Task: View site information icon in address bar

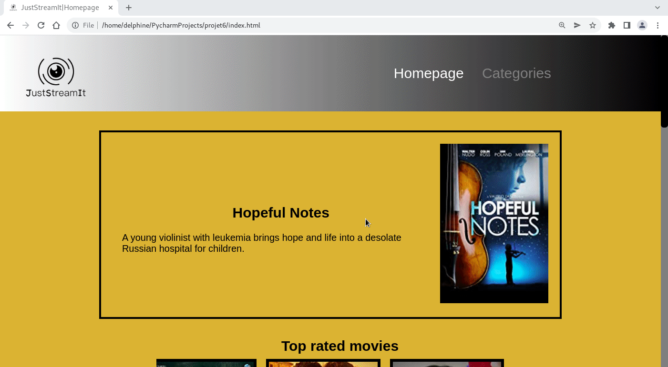Action: coord(75,25)
